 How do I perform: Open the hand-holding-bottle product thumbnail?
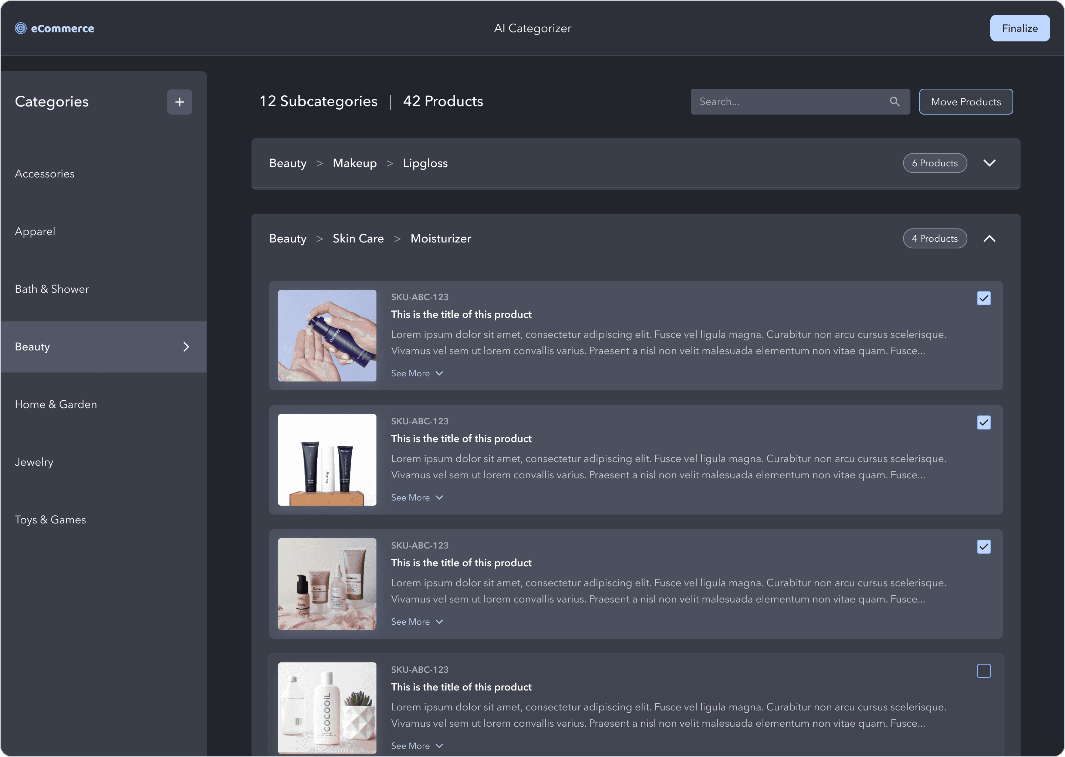point(327,336)
